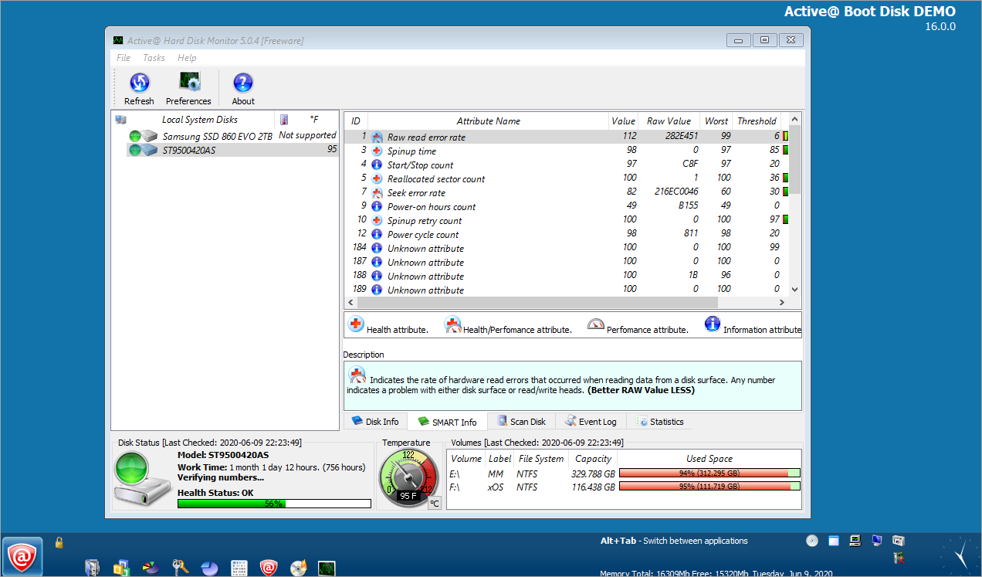Click the key icon in the taskbar
Image resolution: width=982 pixels, height=577 pixels.
point(181,568)
